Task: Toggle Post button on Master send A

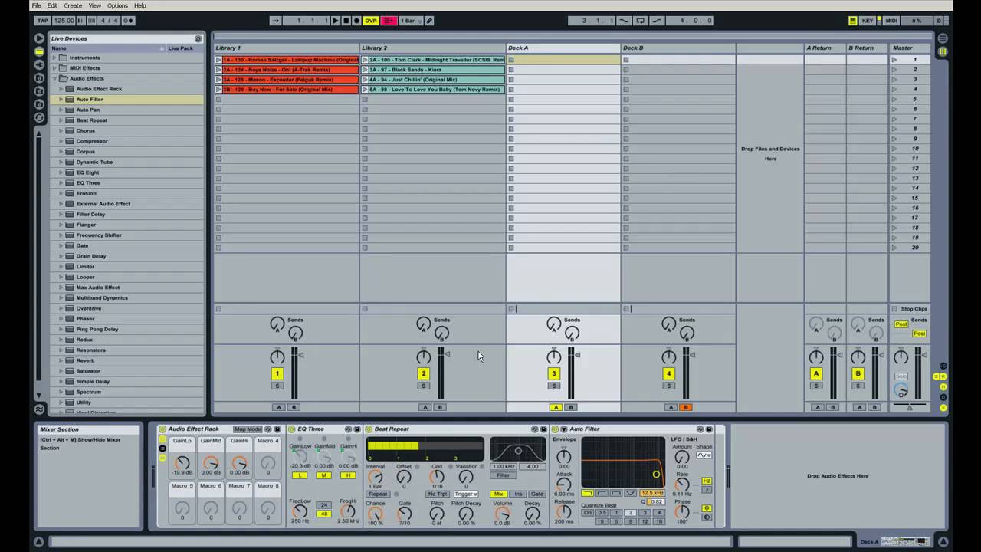Action: point(901,324)
